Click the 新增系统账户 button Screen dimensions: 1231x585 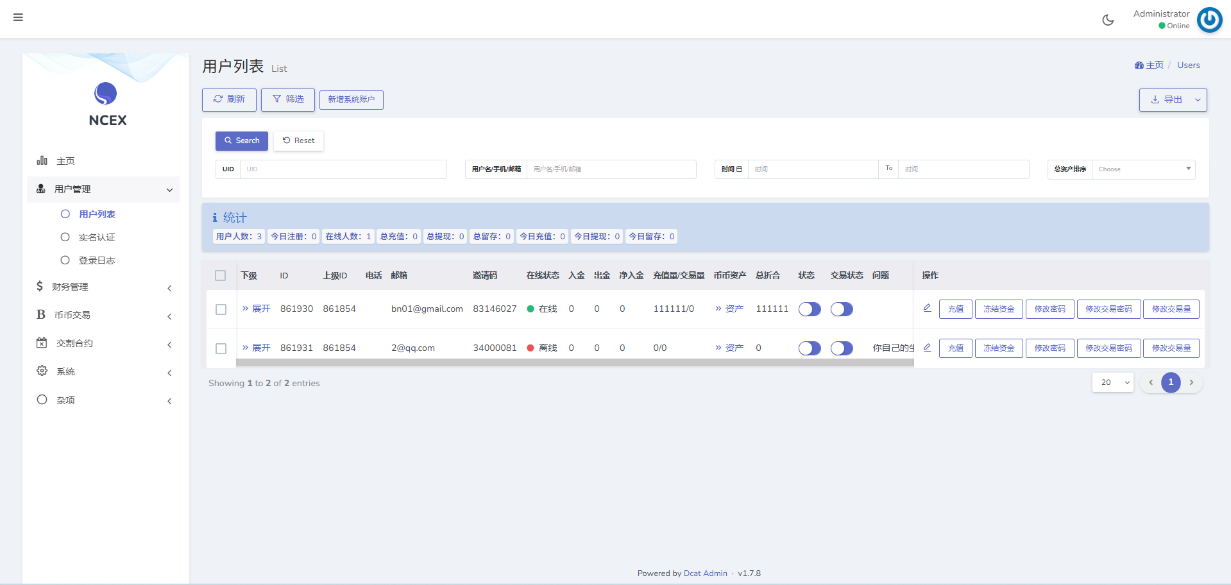point(352,99)
